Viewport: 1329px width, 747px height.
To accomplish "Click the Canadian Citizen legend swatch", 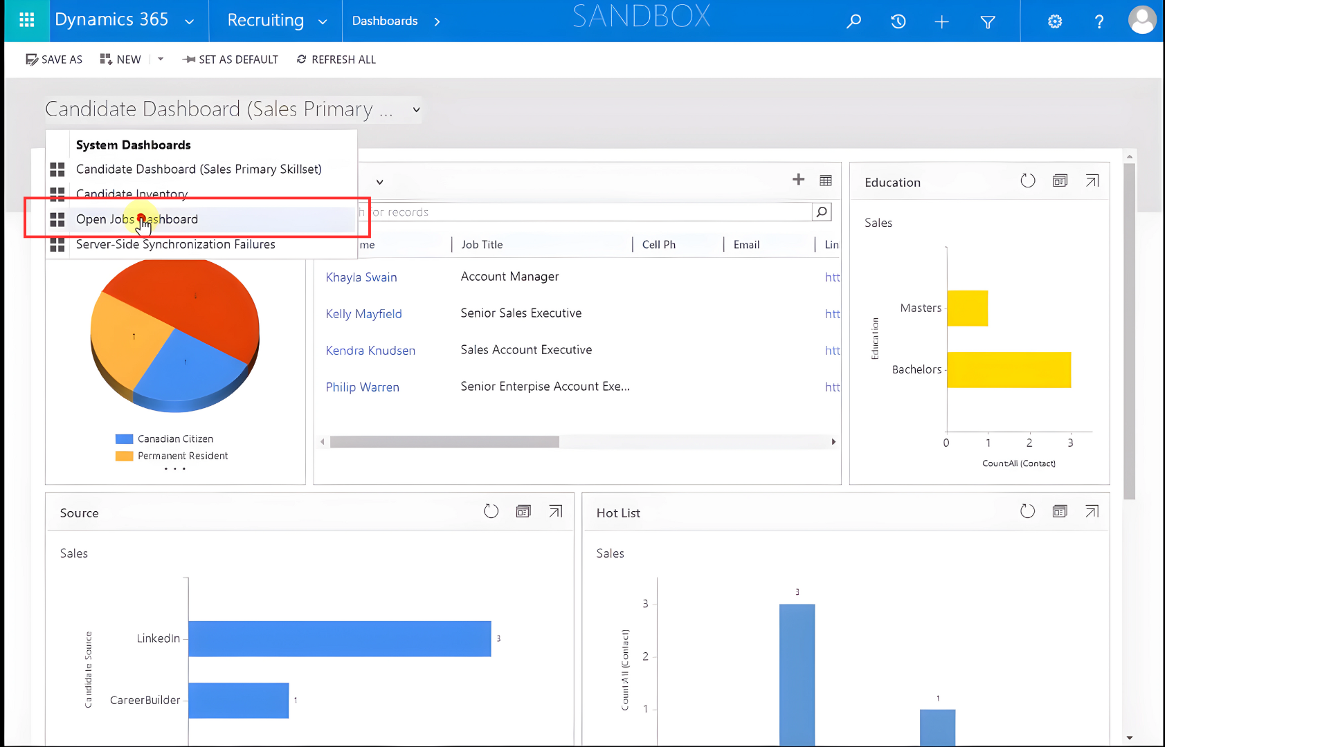I will (x=124, y=439).
